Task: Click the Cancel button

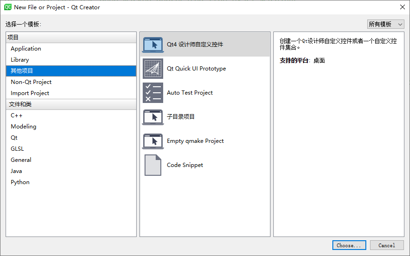Action: pyautogui.click(x=387, y=245)
